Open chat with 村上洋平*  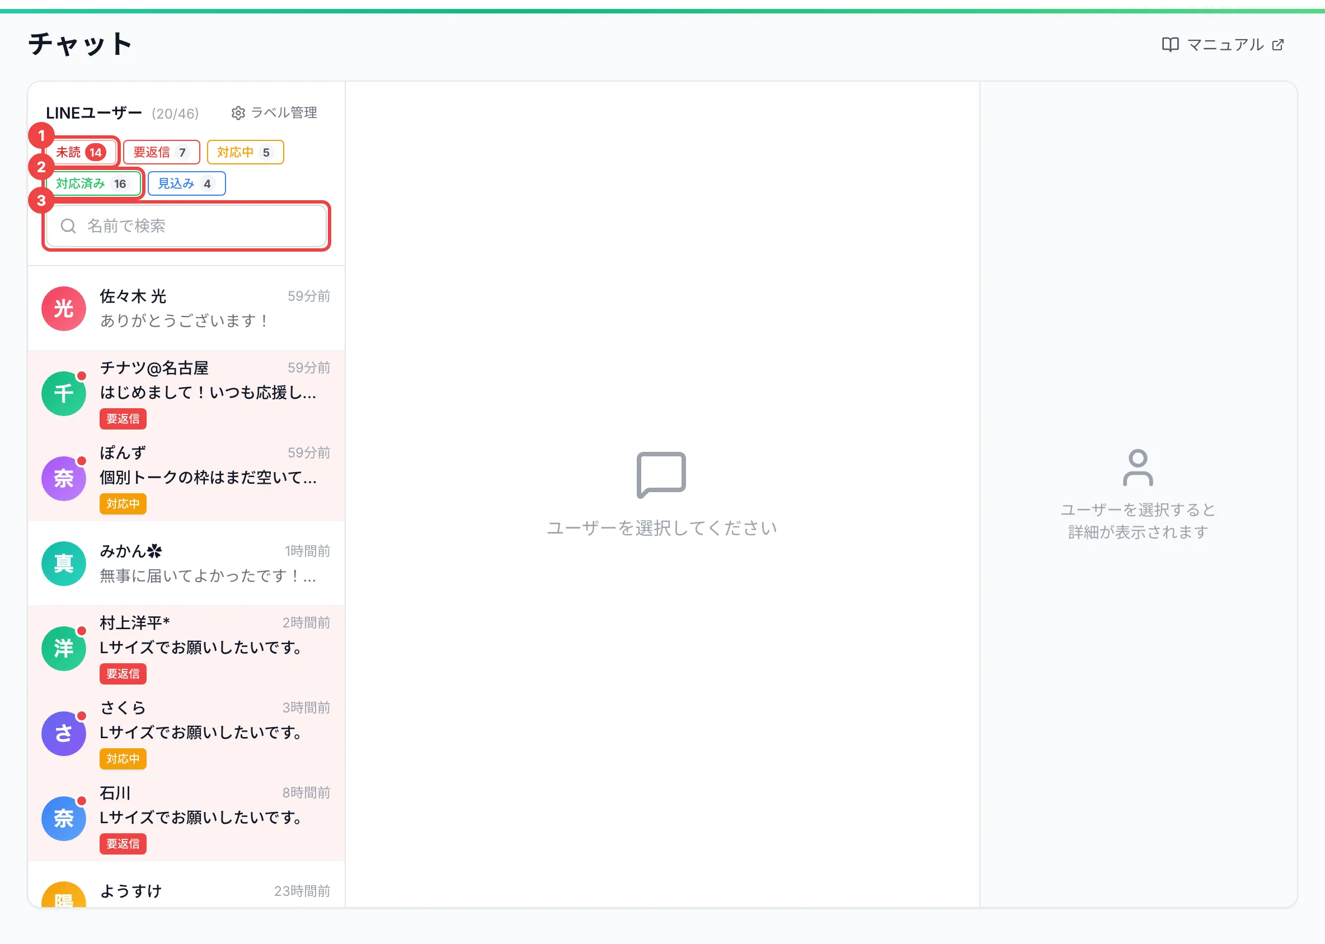coord(186,648)
